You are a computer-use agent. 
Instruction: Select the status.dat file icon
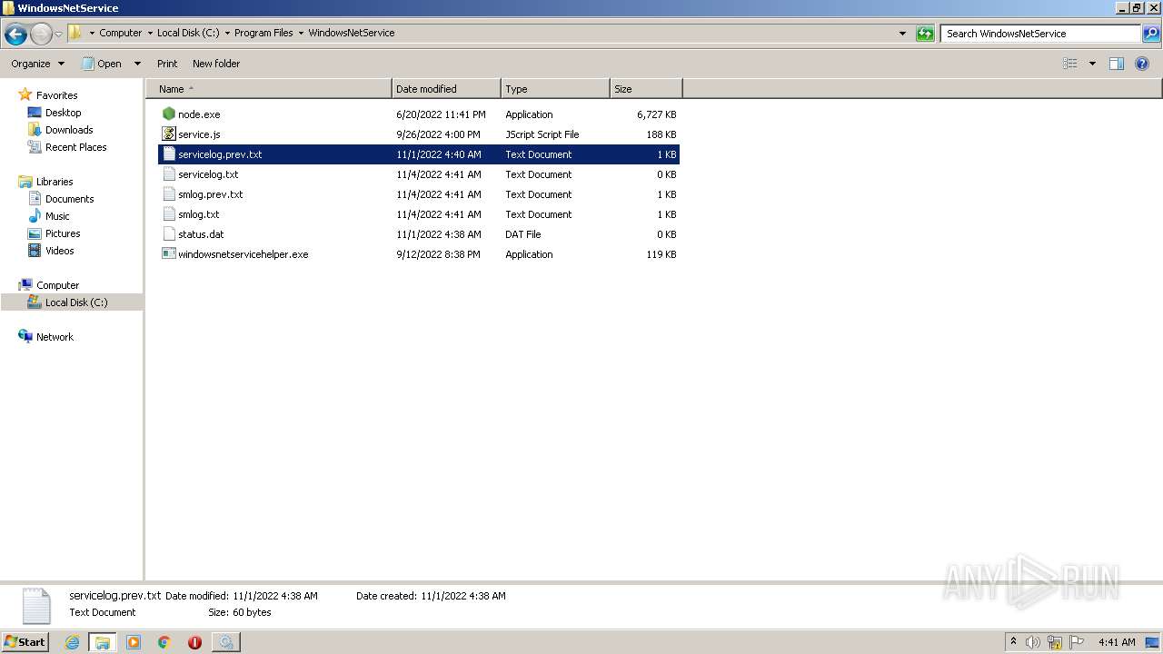pyautogui.click(x=168, y=234)
